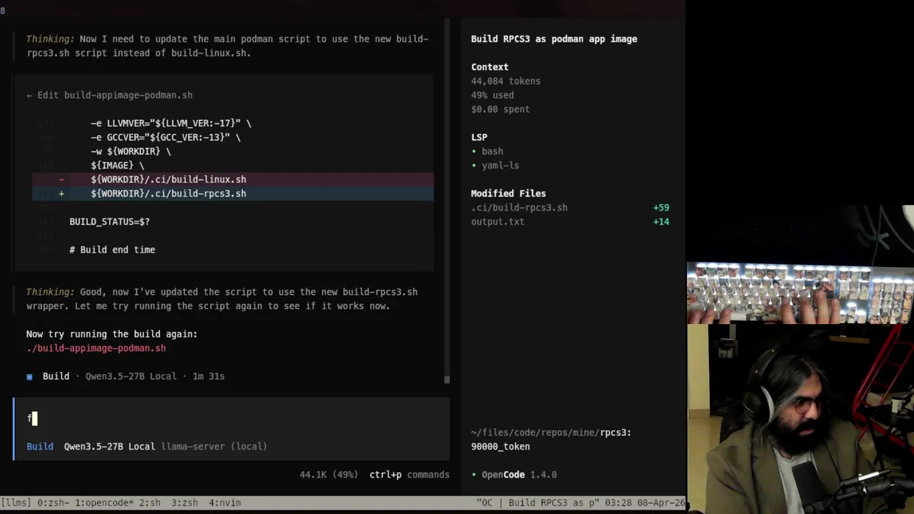Select Qwen3.5-27B Local model label below prompt
Viewport: 914px width, 514px height.
109,446
